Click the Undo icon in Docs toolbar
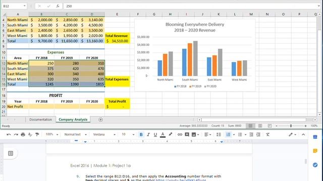The image size is (323, 181). 9,135
